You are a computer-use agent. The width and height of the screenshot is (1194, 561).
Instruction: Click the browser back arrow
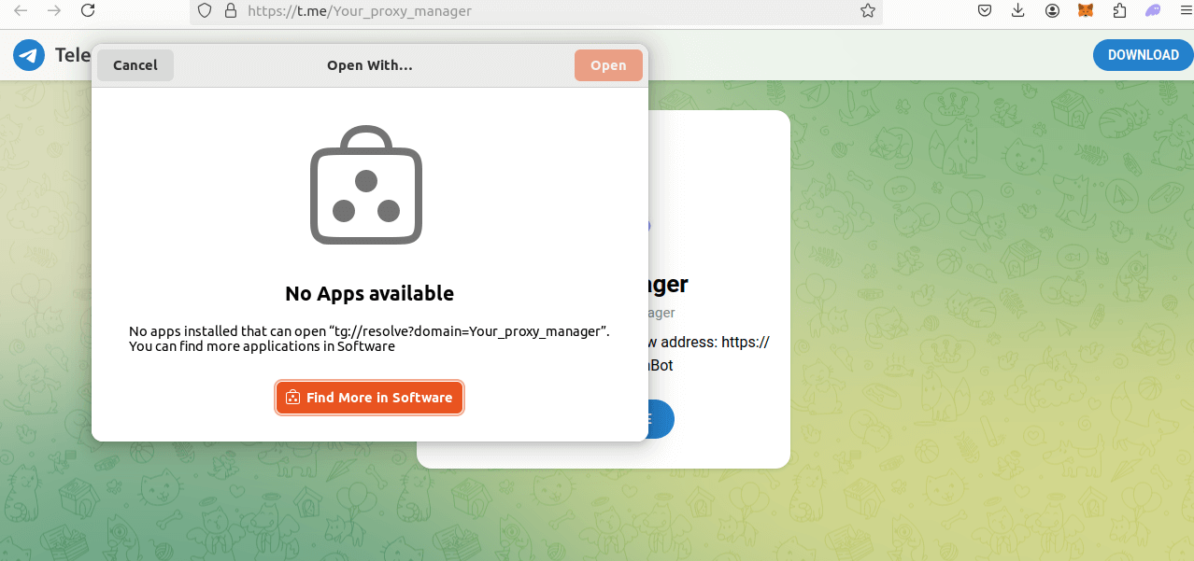[21, 11]
